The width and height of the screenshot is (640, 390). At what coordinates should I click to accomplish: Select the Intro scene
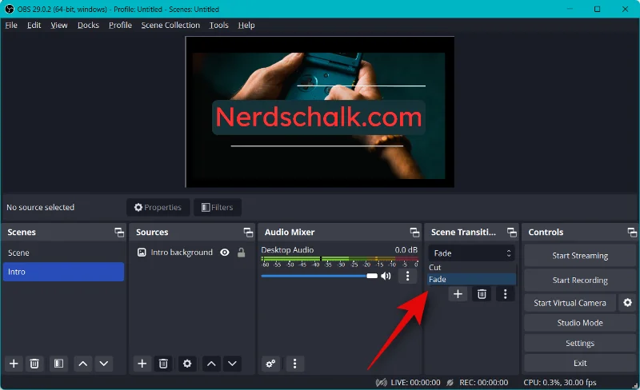tap(63, 272)
